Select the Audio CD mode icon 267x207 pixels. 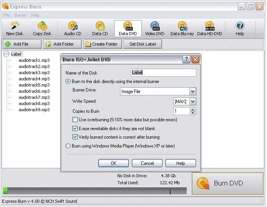coord(73,29)
